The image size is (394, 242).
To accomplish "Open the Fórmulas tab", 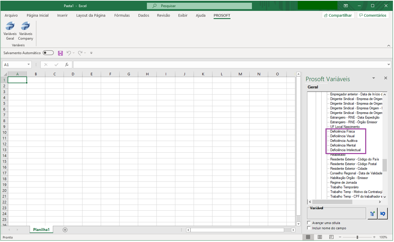I will click(x=122, y=15).
